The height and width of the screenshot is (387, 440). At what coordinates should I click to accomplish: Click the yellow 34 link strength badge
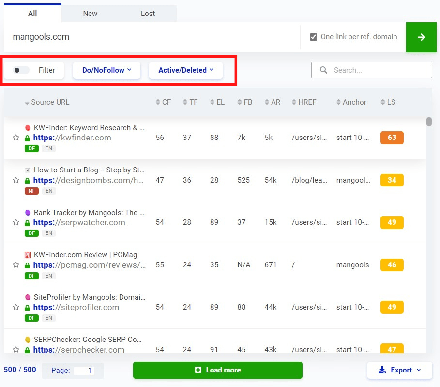coord(392,180)
